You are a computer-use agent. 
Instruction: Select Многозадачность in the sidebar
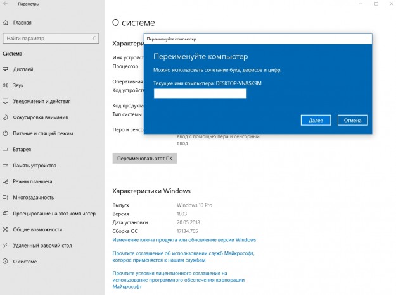(x=33, y=198)
